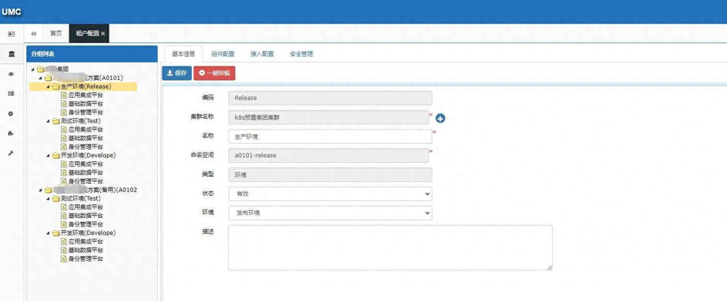This screenshot has height=301, width=727.
Task: Click the blue 保存 button
Action: click(x=177, y=73)
